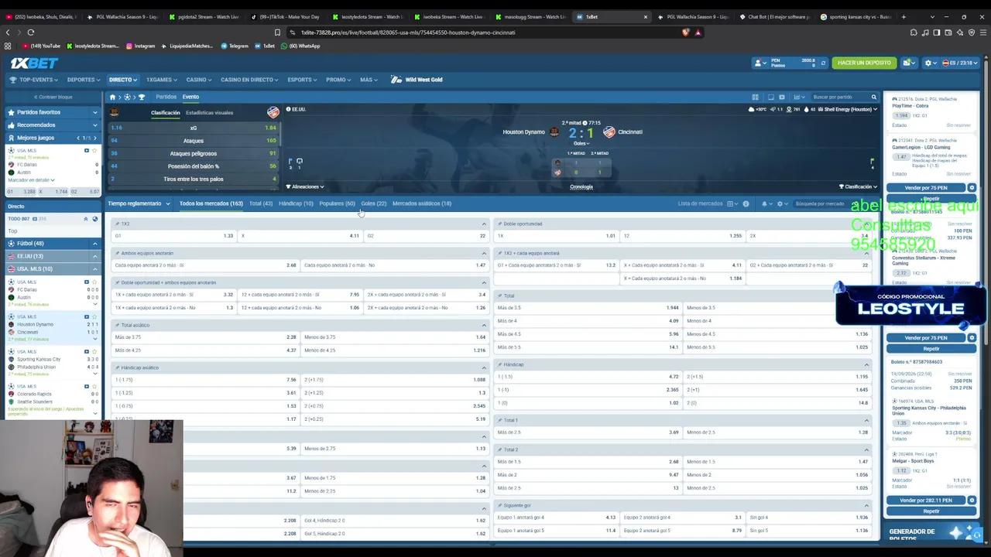Image resolution: width=991 pixels, height=557 pixels.
Task: Select the Total (43) markets tab
Action: point(261,203)
